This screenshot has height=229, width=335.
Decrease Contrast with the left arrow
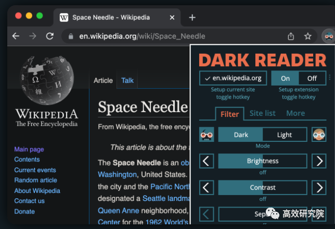[207, 187]
